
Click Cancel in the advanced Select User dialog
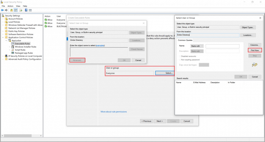tap(255, 77)
